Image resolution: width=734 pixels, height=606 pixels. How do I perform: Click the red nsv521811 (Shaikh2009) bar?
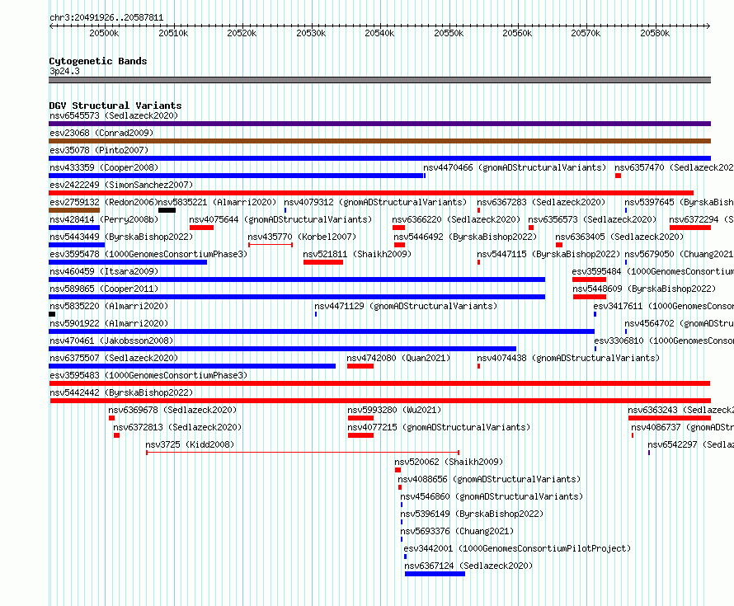click(323, 262)
